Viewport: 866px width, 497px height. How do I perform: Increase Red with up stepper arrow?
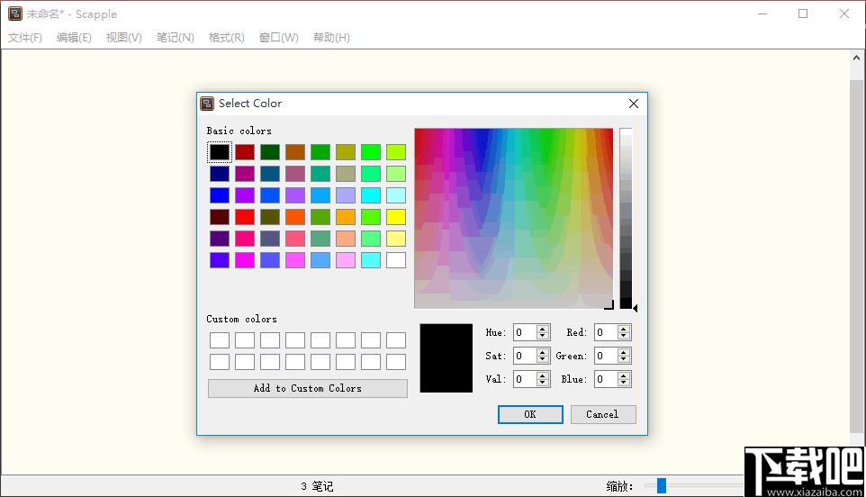point(624,329)
